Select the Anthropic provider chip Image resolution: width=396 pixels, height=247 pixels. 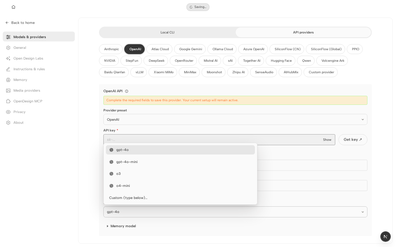(111, 49)
